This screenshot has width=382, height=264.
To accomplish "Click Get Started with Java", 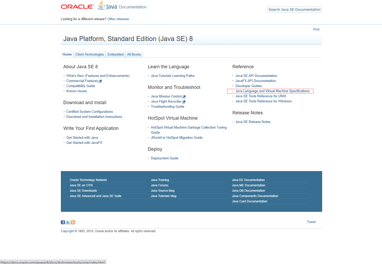I will [x=82, y=138].
